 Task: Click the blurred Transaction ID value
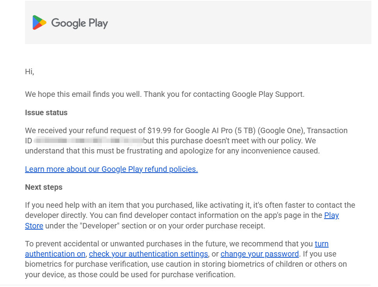tap(89, 141)
